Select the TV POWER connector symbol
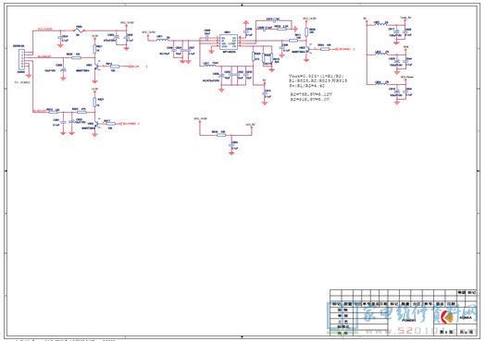Image resolution: width=486 pixels, height=341 pixels. (21, 60)
